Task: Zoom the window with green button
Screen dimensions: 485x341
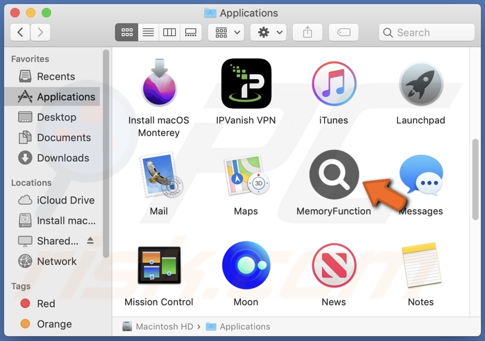Action: pyautogui.click(x=47, y=13)
